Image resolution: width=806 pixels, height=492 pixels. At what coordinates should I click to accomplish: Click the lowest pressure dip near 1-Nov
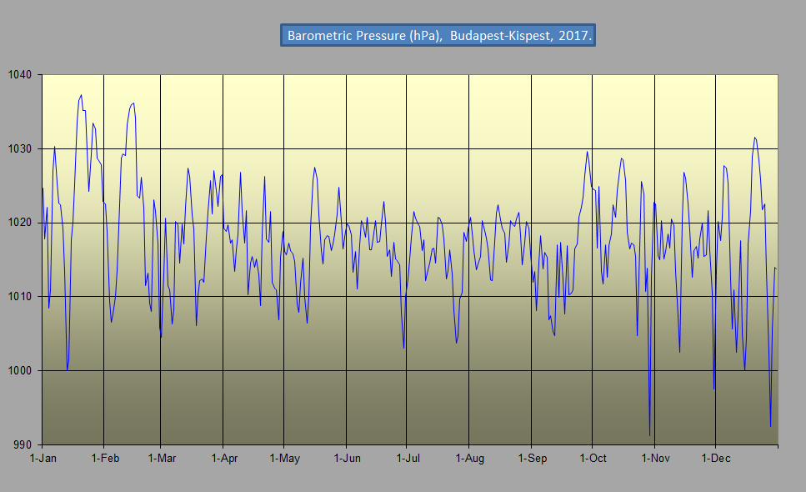point(649,434)
